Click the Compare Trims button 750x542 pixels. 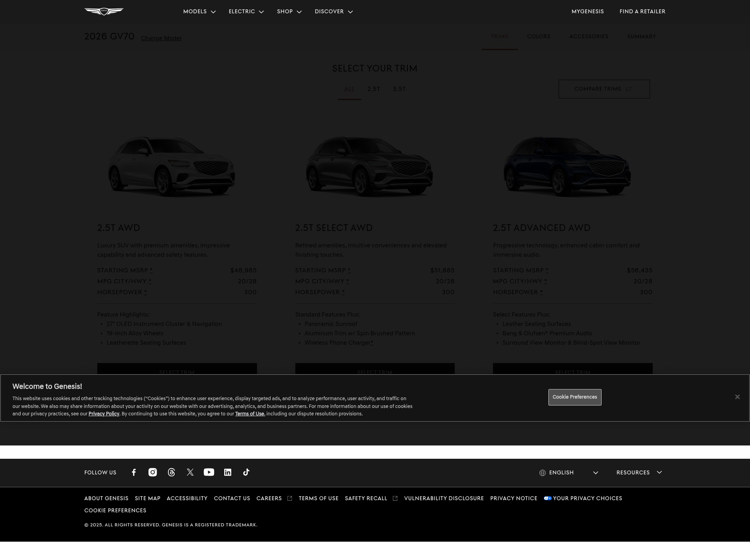(x=604, y=89)
